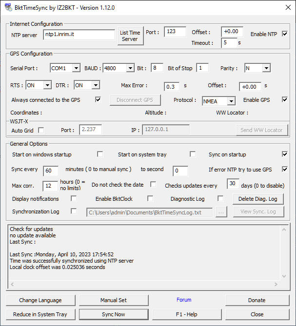
Task: Click 'Last Sync :Monday, April 10, 2023' line
Action: click(x=61, y=254)
